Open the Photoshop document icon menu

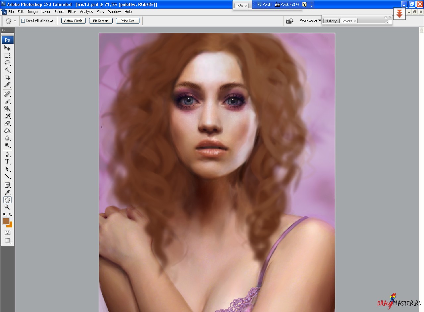click(x=4, y=12)
